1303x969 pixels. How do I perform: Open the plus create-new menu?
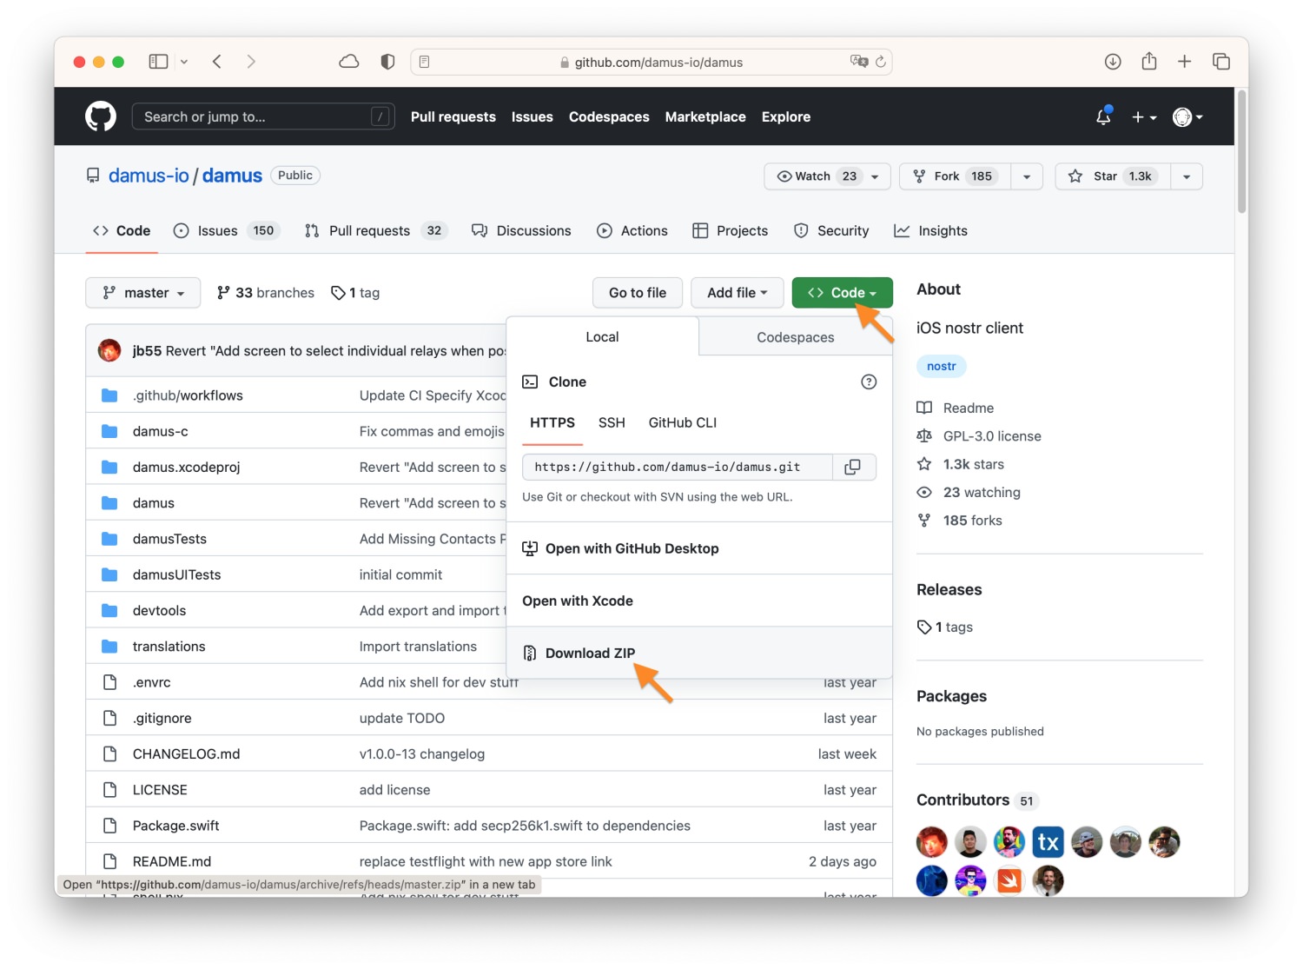pos(1144,116)
